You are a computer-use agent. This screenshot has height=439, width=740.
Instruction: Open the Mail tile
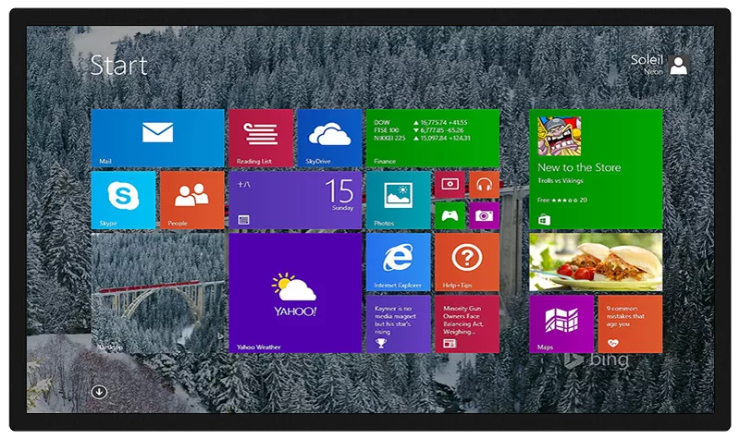coord(157,138)
